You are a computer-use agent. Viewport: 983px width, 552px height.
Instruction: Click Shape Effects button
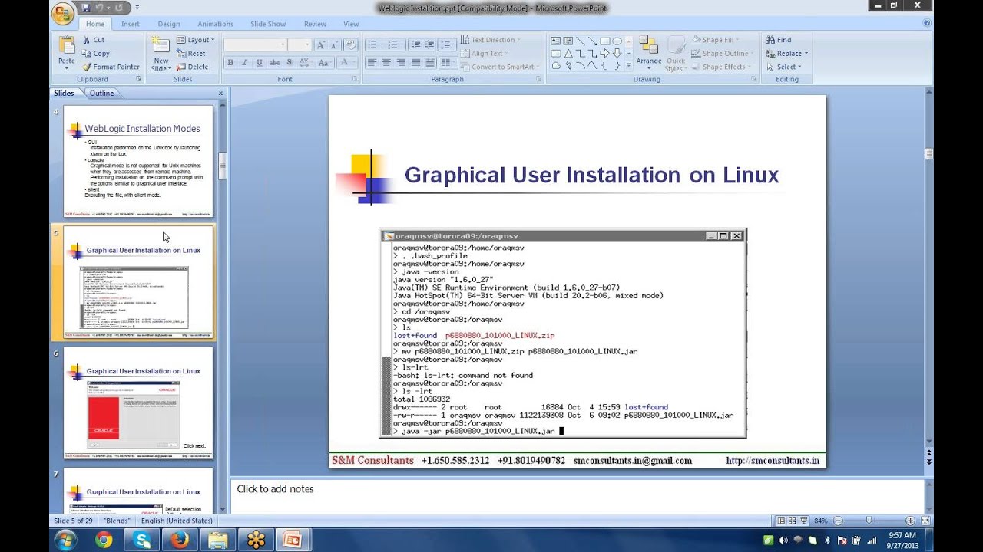(720, 67)
